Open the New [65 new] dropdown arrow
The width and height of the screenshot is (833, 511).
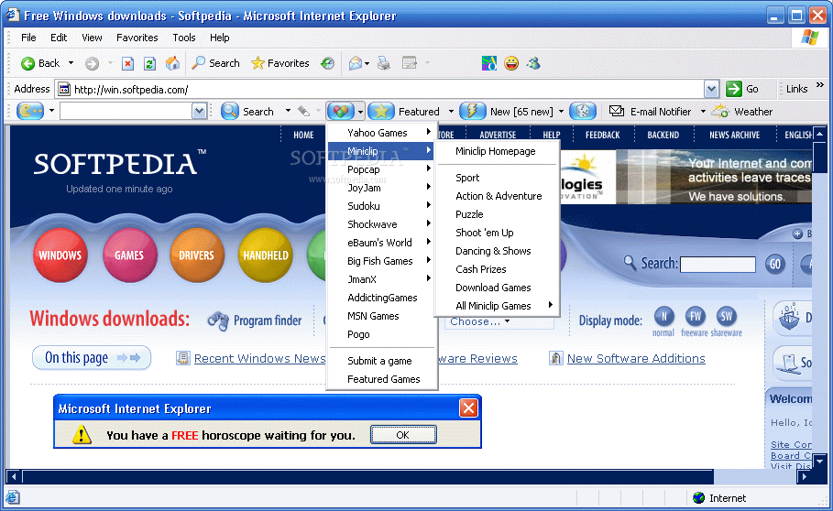[x=561, y=112]
